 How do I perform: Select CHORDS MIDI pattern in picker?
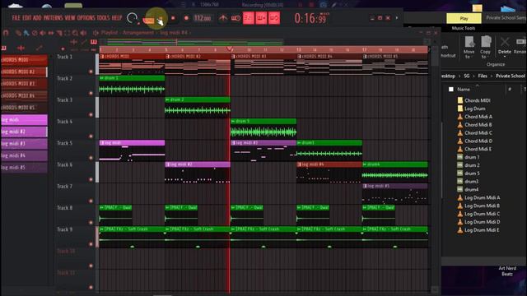click(24, 60)
